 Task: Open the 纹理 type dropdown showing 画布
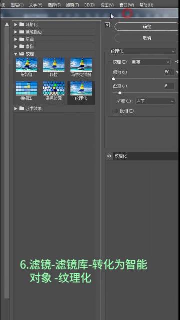[x=151, y=62]
